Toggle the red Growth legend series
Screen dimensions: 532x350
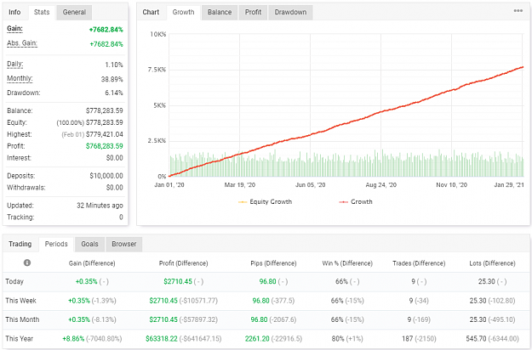[356, 201]
